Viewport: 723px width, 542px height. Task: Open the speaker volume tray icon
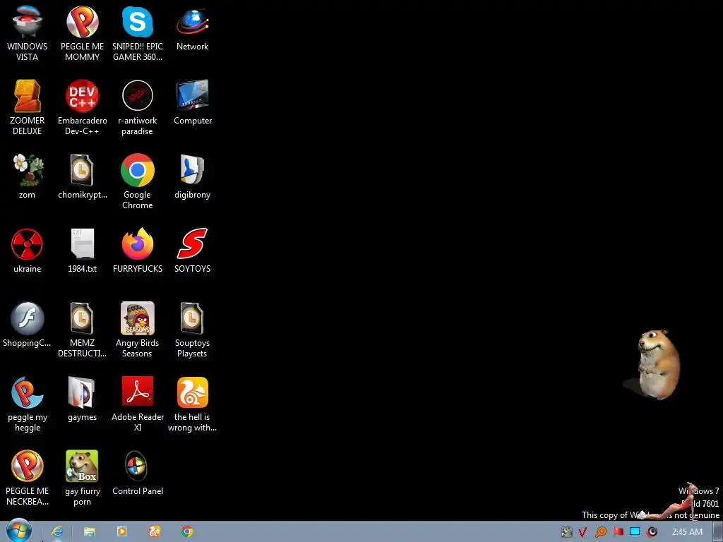(652, 532)
